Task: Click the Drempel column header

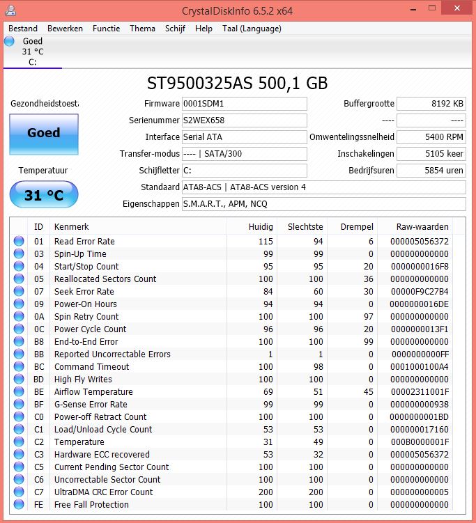Action: click(x=353, y=227)
